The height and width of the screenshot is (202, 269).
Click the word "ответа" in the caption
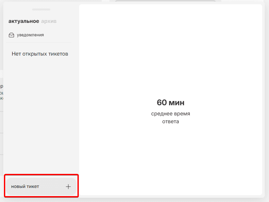pos(170,122)
